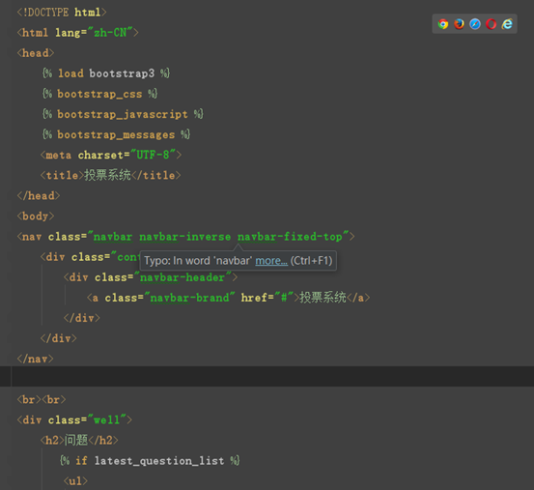This screenshot has height=490, width=534.
Task: Click the title tag text 投票系统
Action: pos(107,175)
